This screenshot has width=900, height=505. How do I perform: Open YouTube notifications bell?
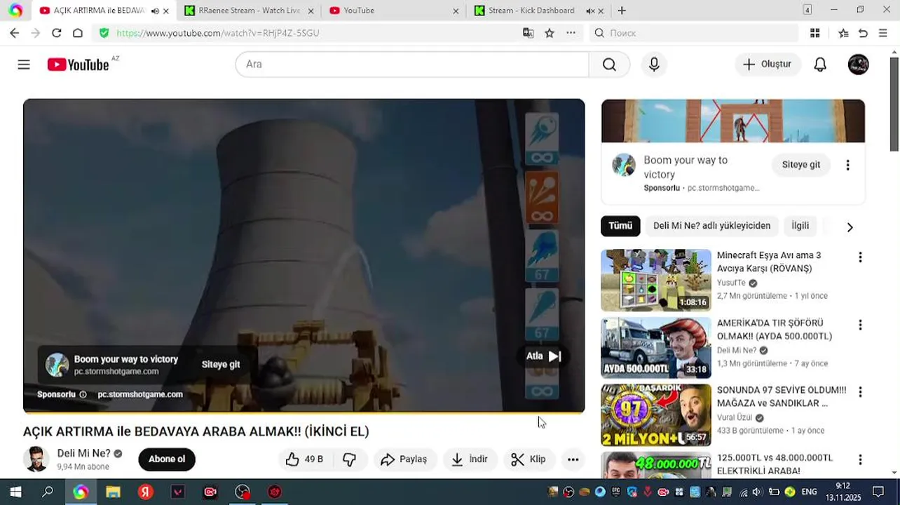click(820, 65)
